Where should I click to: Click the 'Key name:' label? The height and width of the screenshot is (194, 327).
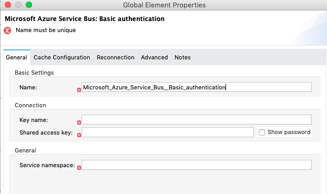(34, 120)
